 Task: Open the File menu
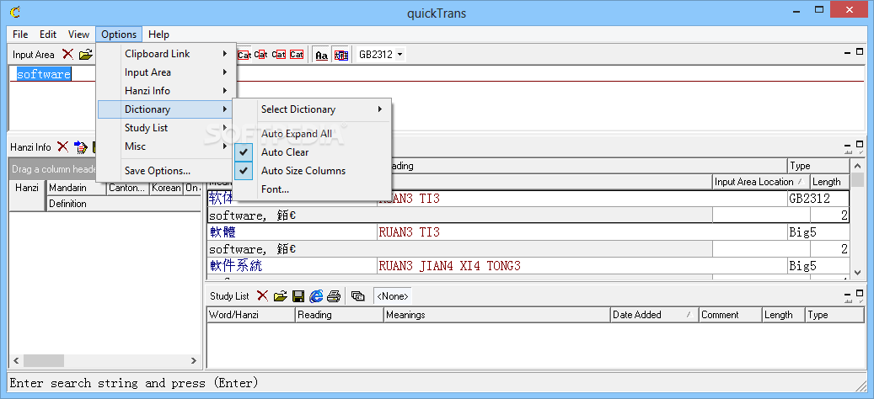(20, 35)
